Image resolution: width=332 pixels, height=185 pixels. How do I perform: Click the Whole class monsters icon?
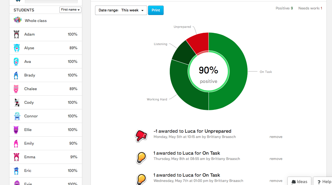point(18,20)
